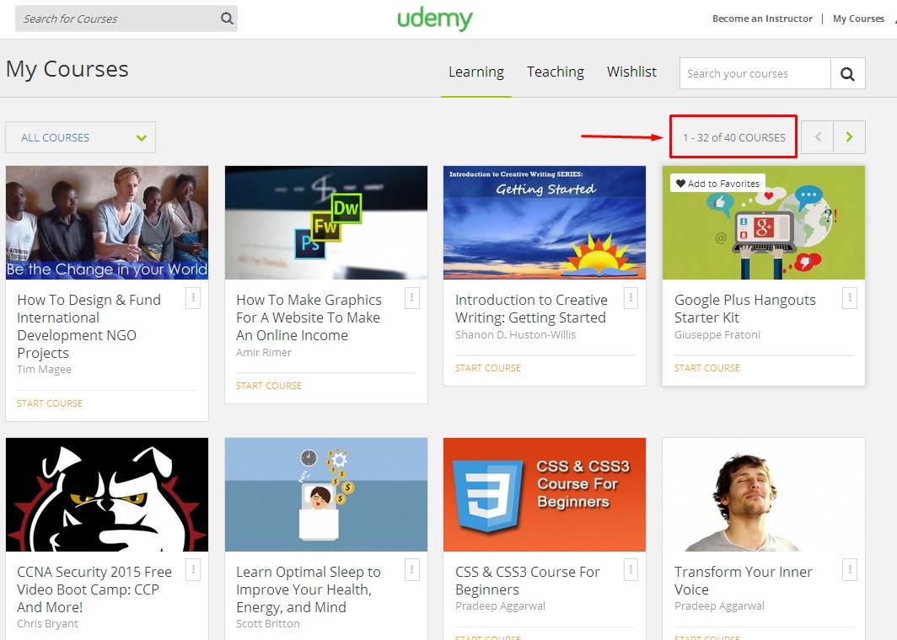Open options menu for Google Plus Hangouts course
This screenshot has height=640, width=897.
(x=850, y=298)
